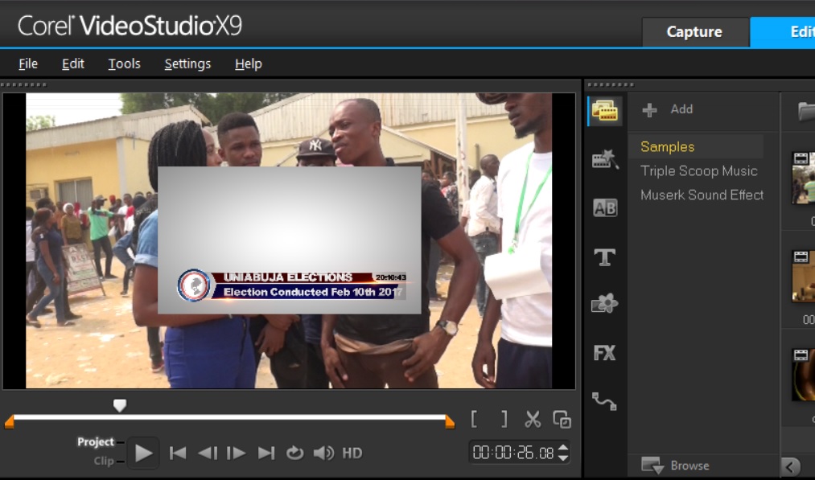The width and height of the screenshot is (815, 480).
Task: Open the File menu
Action: (28, 64)
